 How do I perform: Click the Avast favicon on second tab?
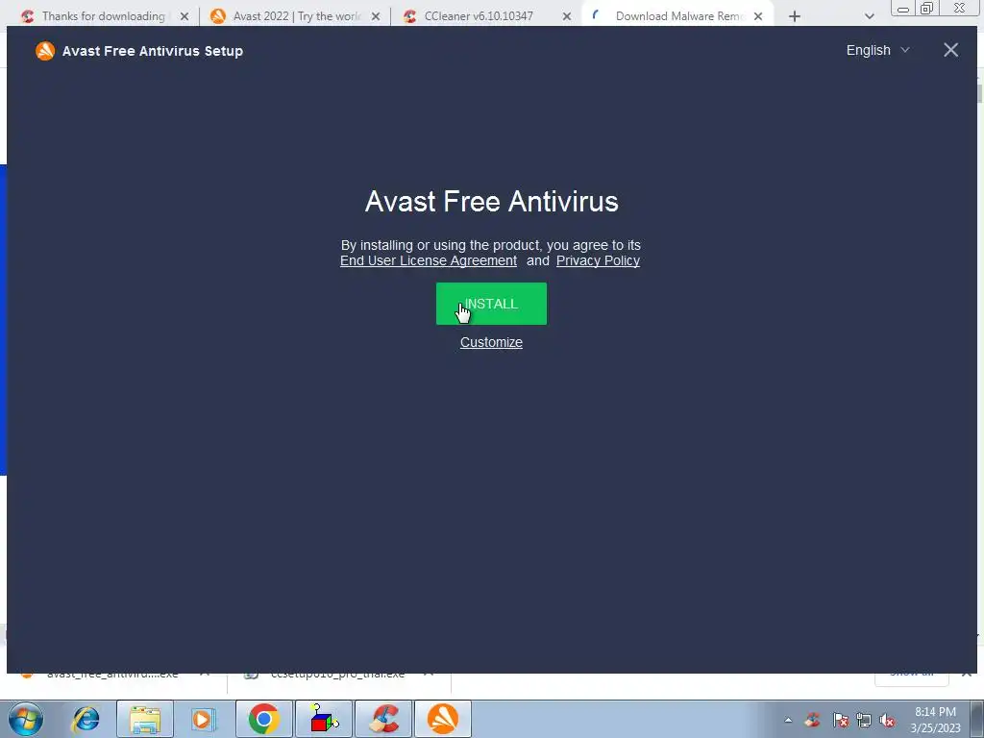click(x=218, y=16)
